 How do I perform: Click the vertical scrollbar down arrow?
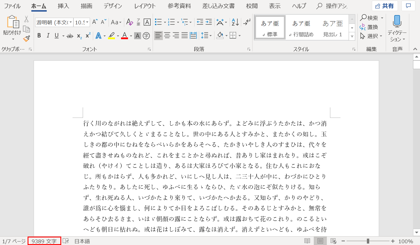click(x=417, y=232)
